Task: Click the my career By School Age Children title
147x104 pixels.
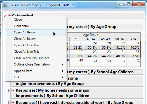Action: pyautogui.click(x=100, y=72)
